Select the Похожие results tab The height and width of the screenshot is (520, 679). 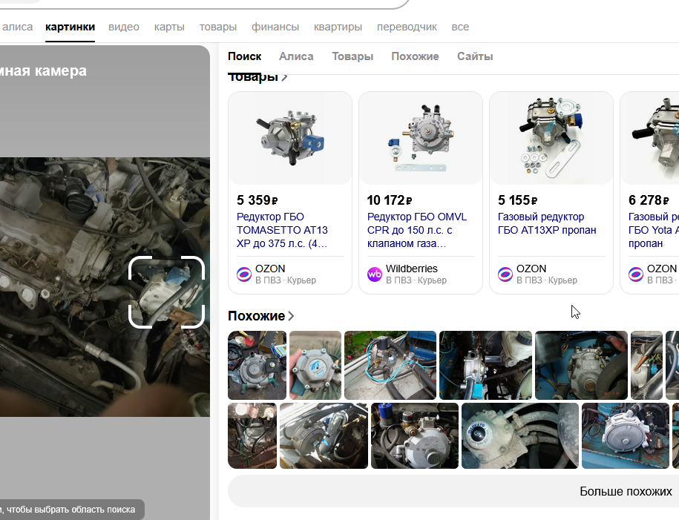[x=415, y=56]
